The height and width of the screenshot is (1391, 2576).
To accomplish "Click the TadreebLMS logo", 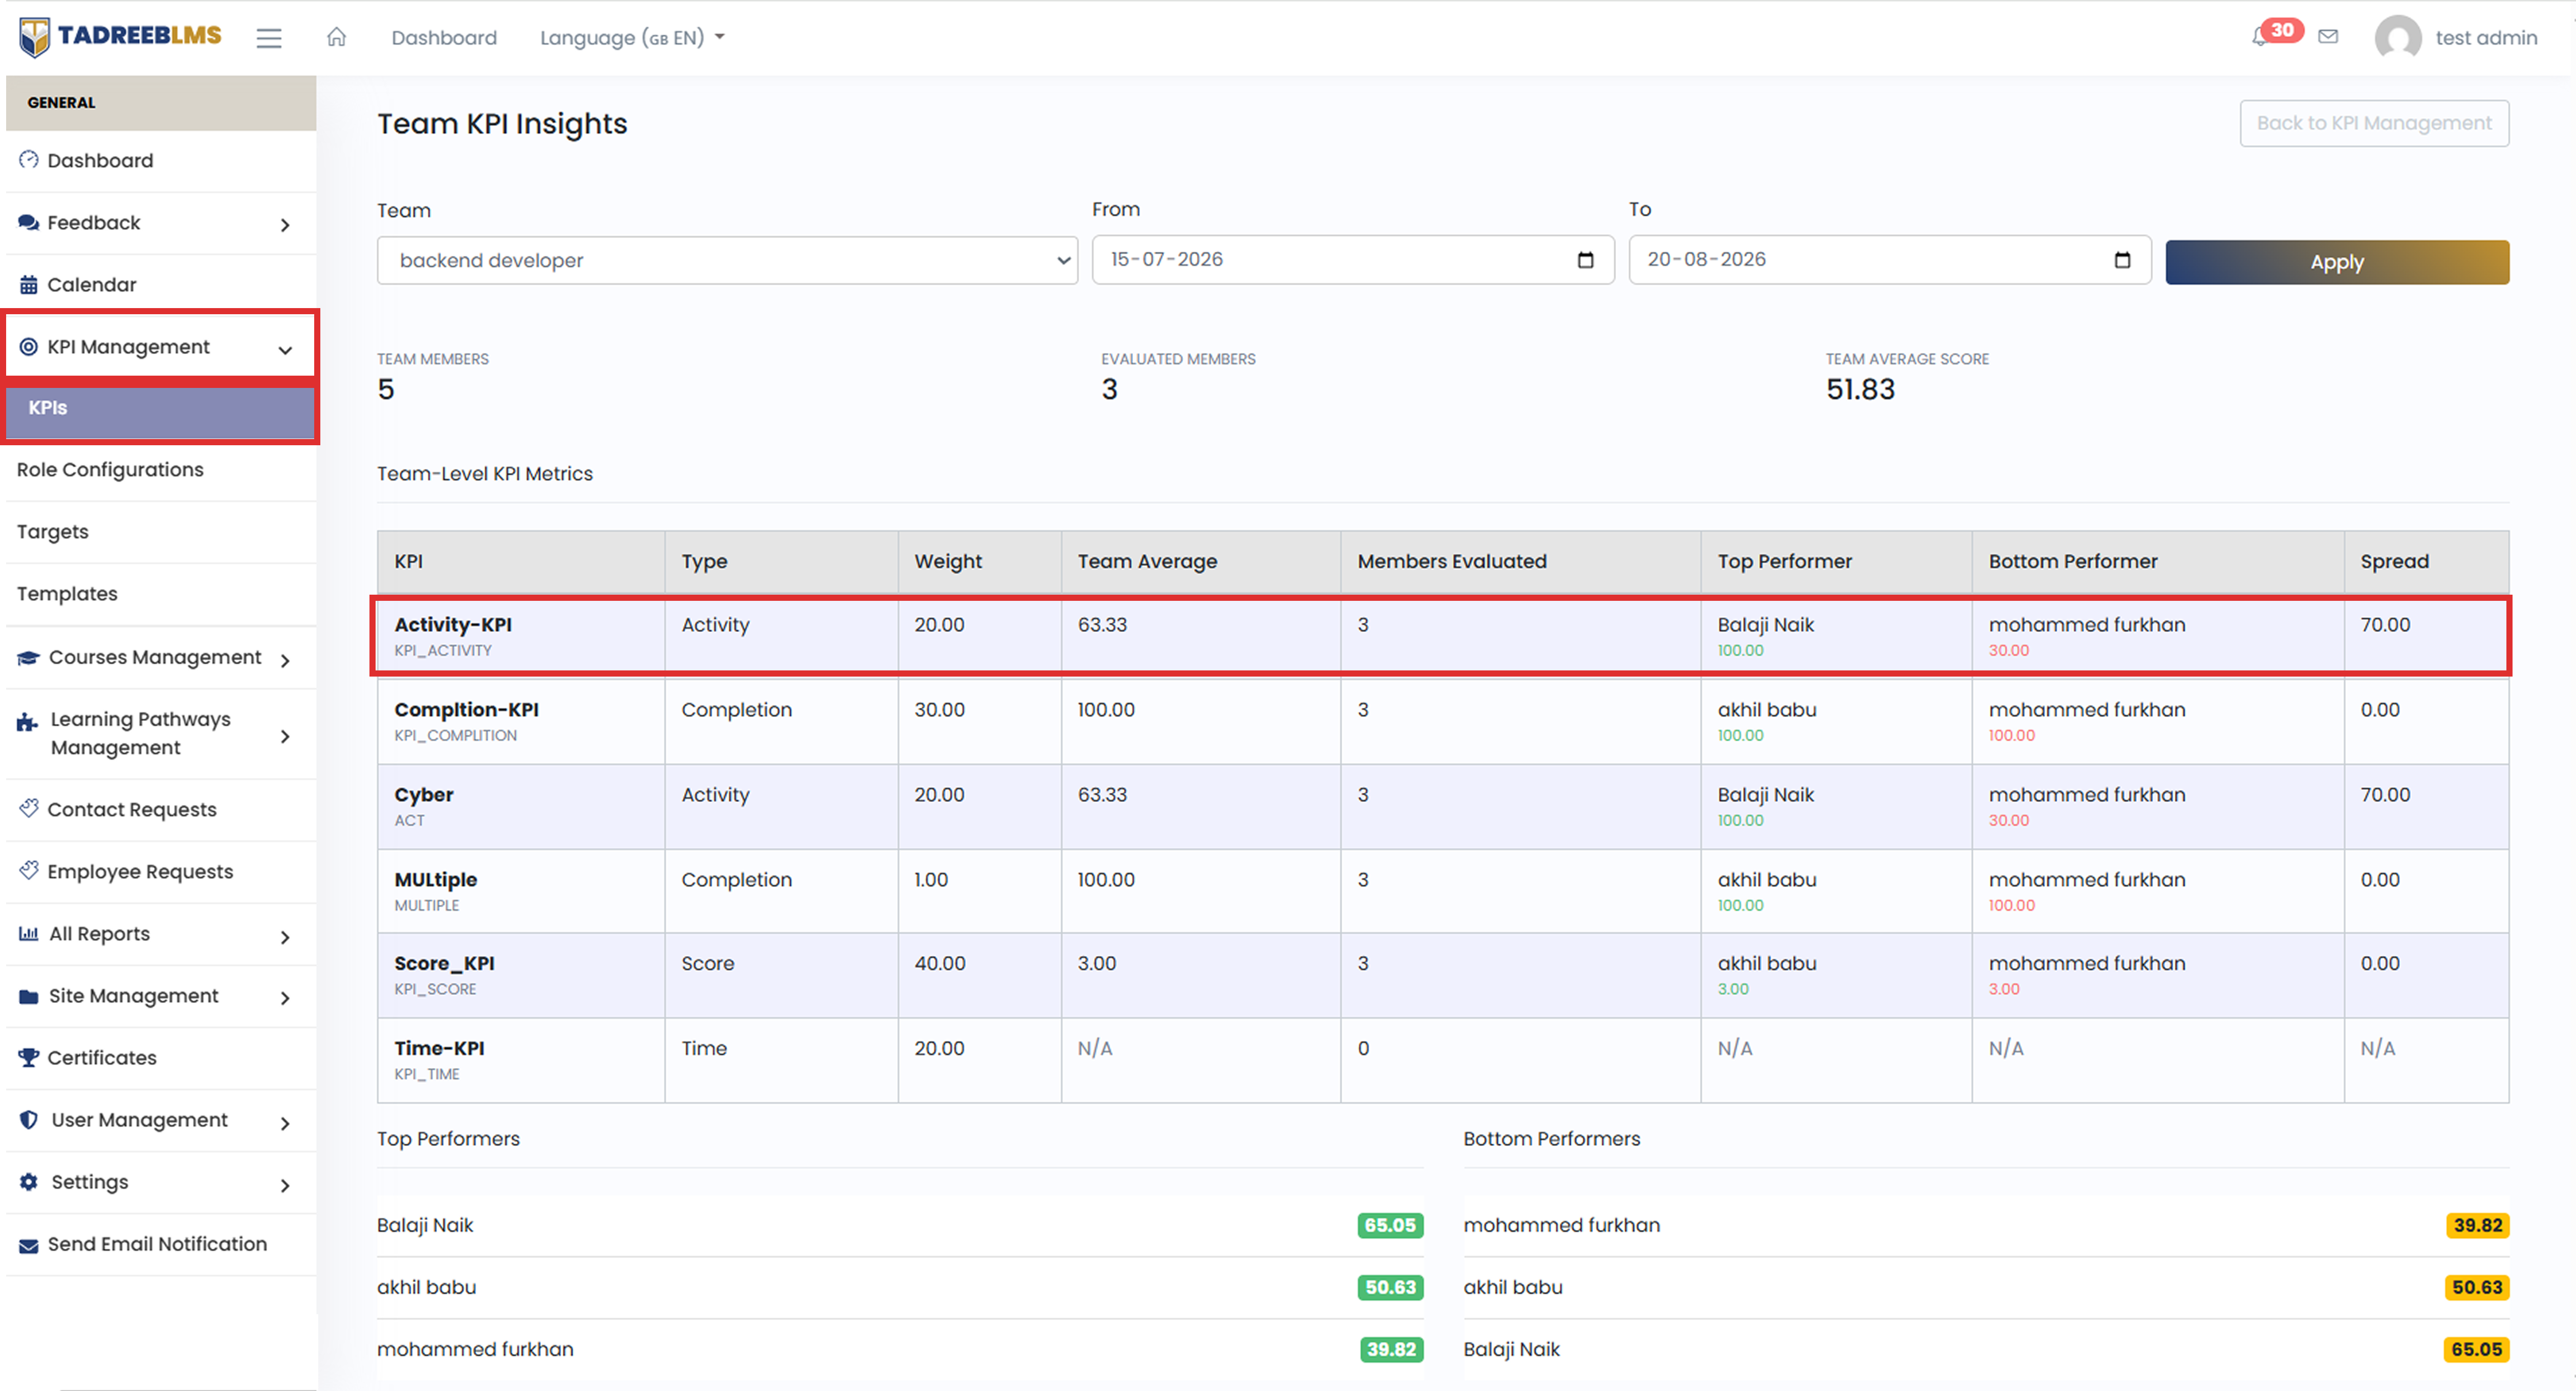I will pyautogui.click(x=120, y=37).
